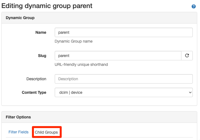Viewport: 200px width, 140px height.
Task: Select the 'dcim | device' value in Content Type
Action: (70, 92)
